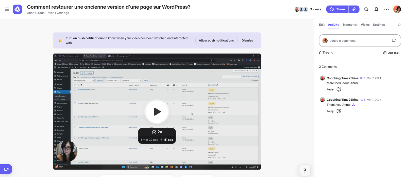Open the help question mark button
This screenshot has height=177, width=406.
(305, 170)
